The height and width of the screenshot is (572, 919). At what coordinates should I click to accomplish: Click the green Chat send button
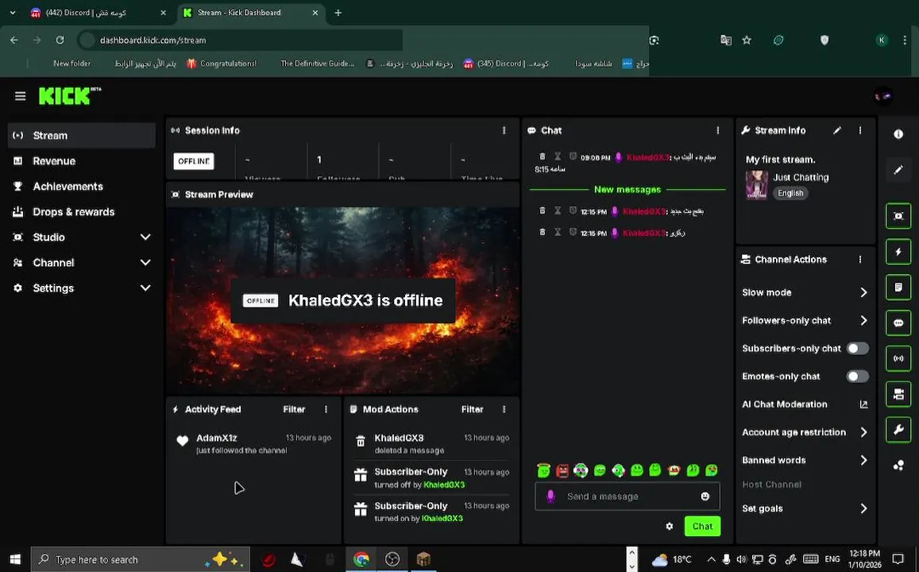[702, 526]
